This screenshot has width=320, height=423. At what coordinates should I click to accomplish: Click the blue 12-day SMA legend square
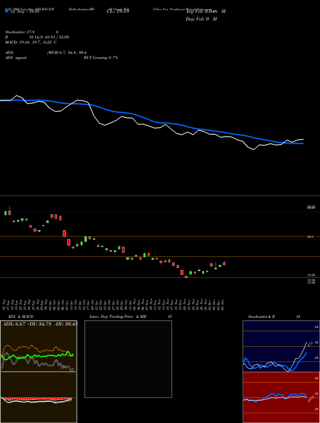coord(6,10)
